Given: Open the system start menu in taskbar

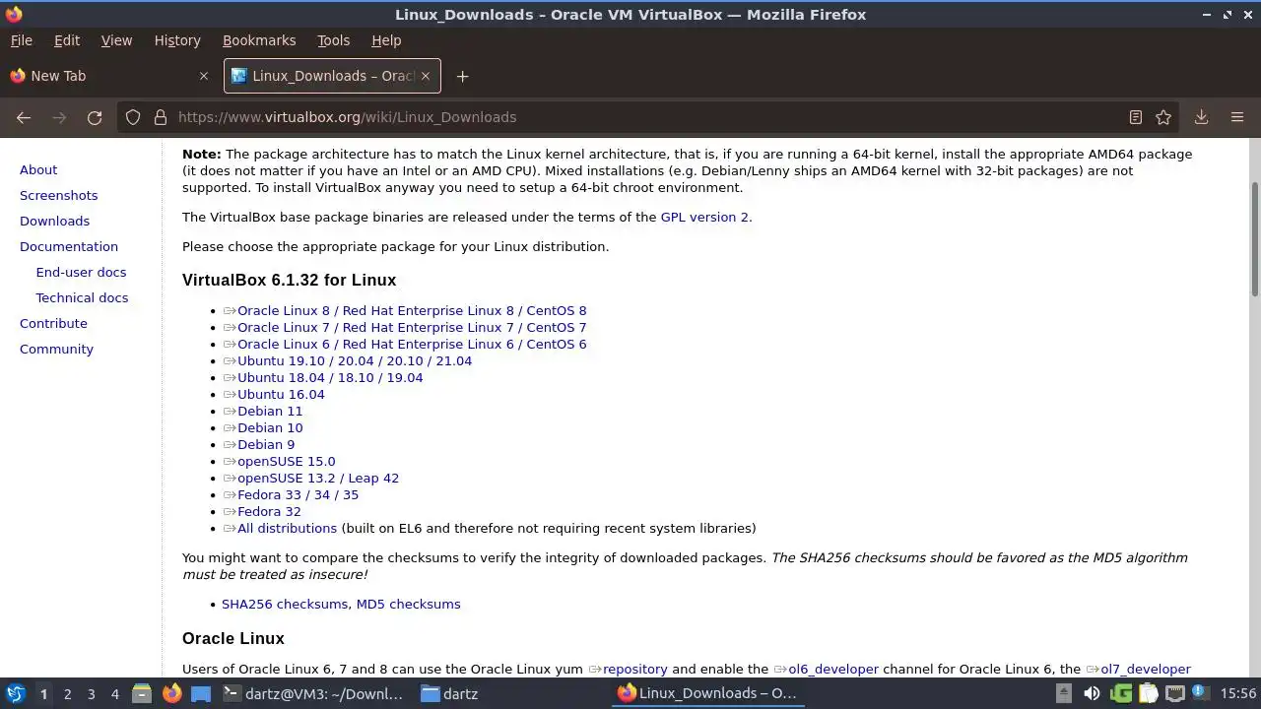Looking at the screenshot, I should click(x=15, y=693).
